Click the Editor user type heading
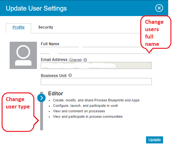The height and width of the screenshot is (146, 173). pos(56,93)
